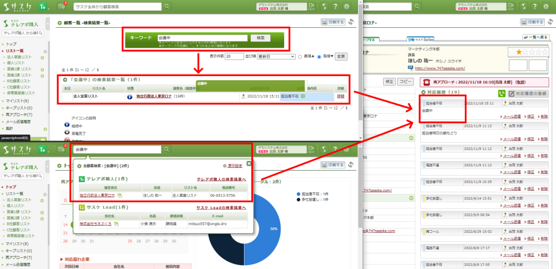Open notifications icon in customer list window
Screen dimensions: 556x269
(x=62, y=6)
